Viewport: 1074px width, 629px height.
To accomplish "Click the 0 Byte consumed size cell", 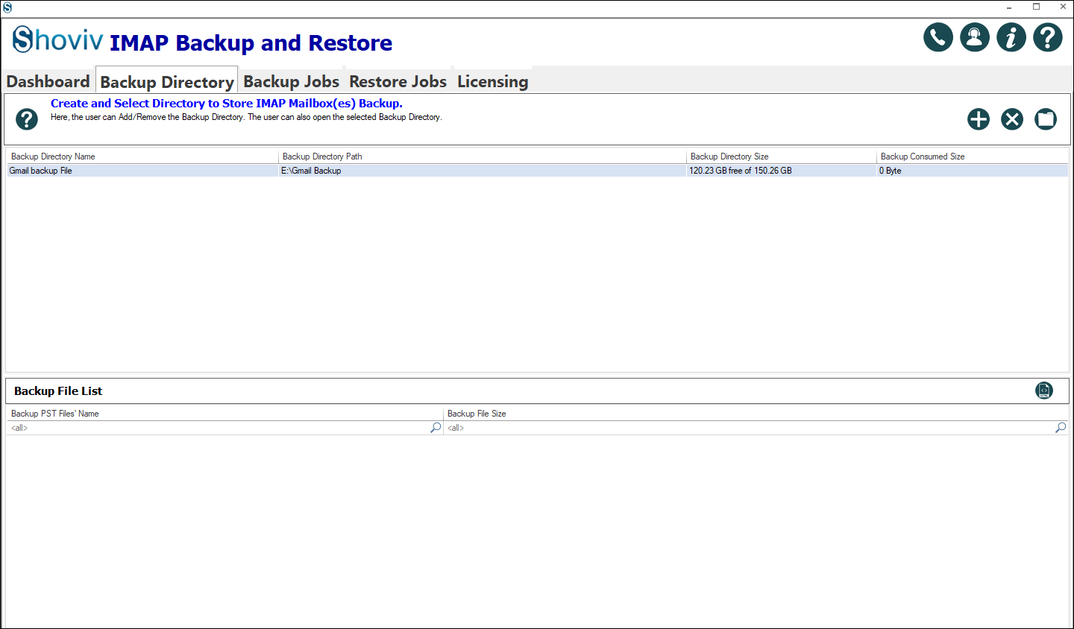I will [973, 171].
